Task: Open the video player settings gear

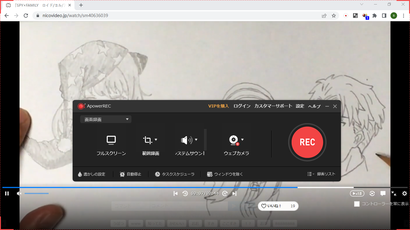Action: [x=405, y=193]
